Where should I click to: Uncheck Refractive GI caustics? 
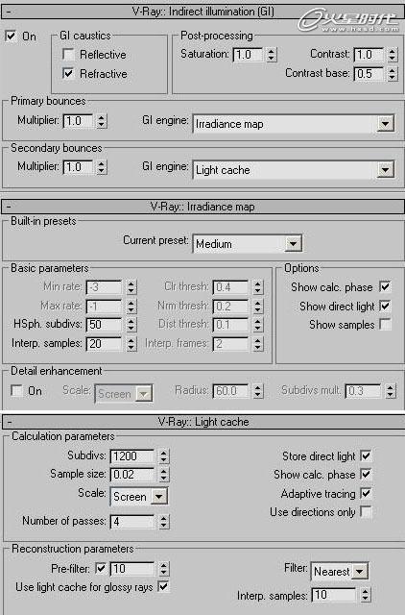tap(68, 73)
